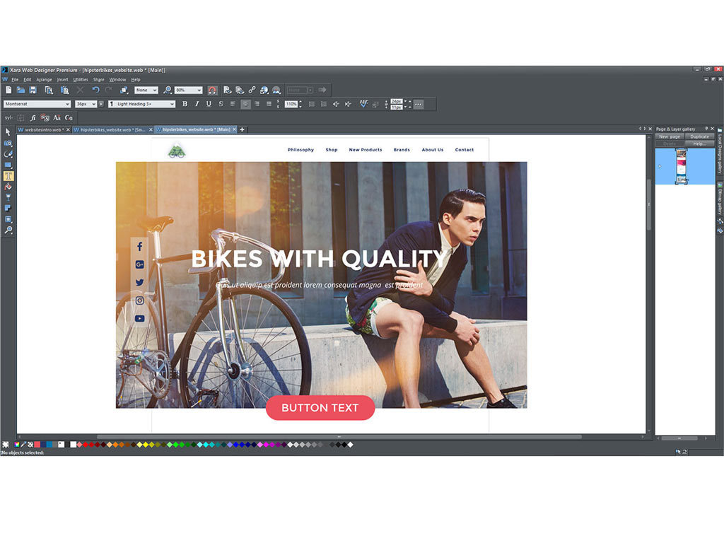
Task: Click the red BUTTON TEXT button
Action: point(320,408)
